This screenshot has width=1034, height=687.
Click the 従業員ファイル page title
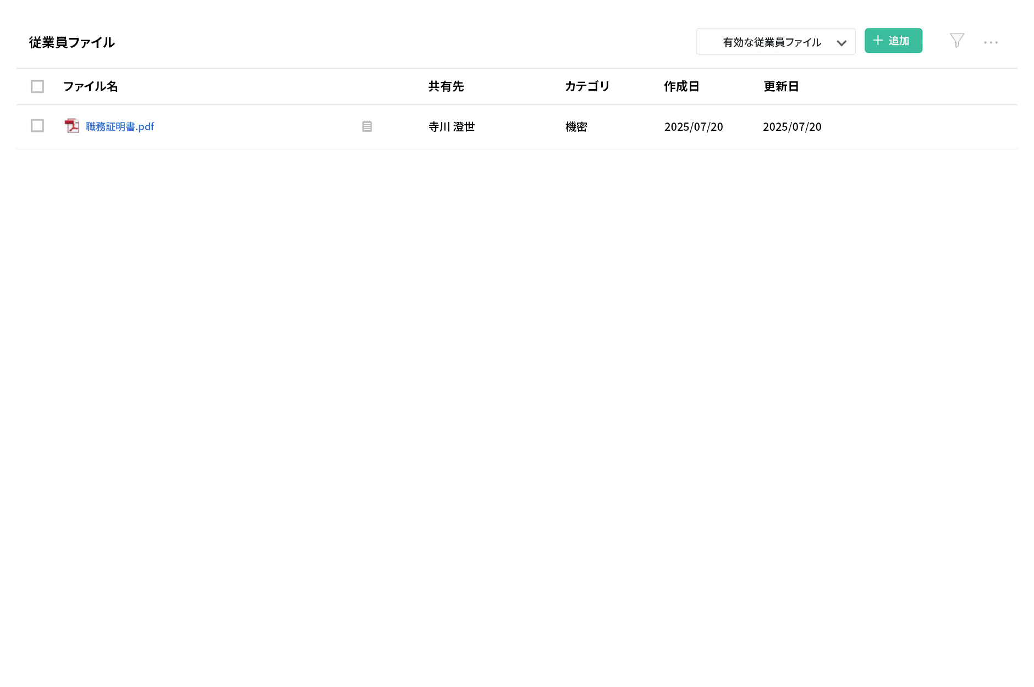[x=71, y=42]
